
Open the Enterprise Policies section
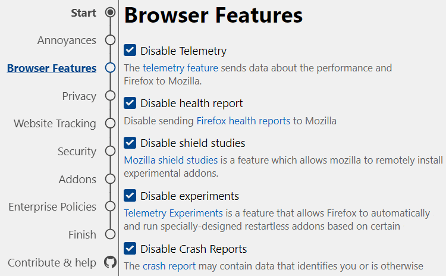pos(52,207)
